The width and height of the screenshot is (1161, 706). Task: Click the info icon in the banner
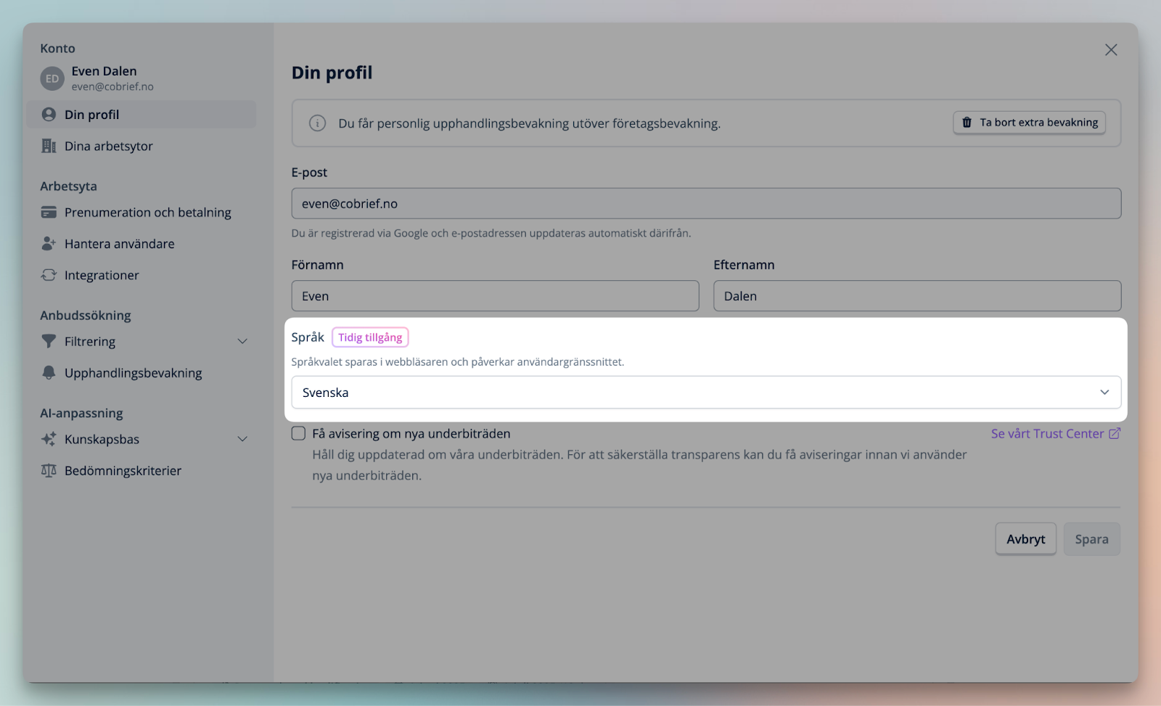tap(317, 123)
